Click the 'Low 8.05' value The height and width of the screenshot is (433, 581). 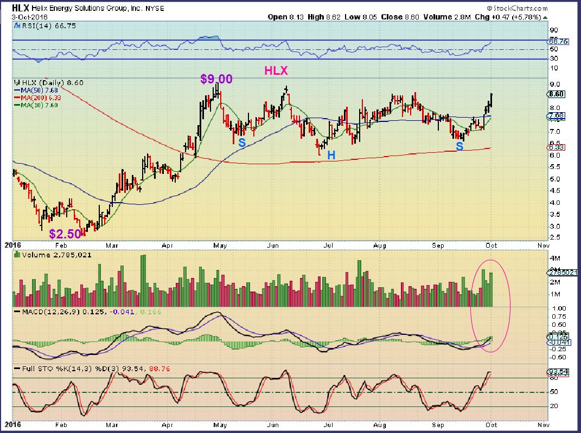click(x=361, y=17)
